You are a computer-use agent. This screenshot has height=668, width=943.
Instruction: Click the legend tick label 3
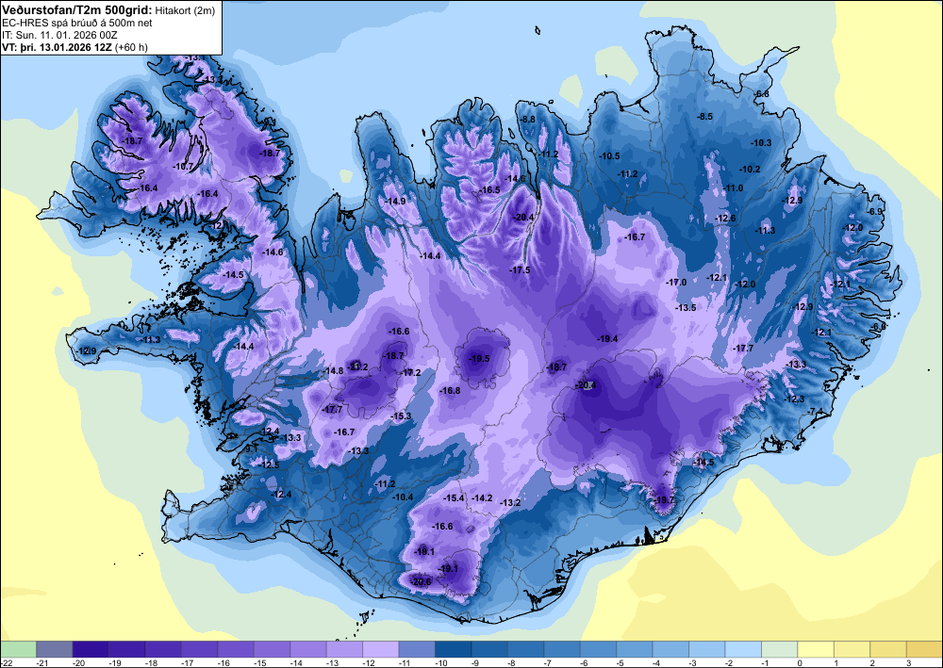point(909,662)
